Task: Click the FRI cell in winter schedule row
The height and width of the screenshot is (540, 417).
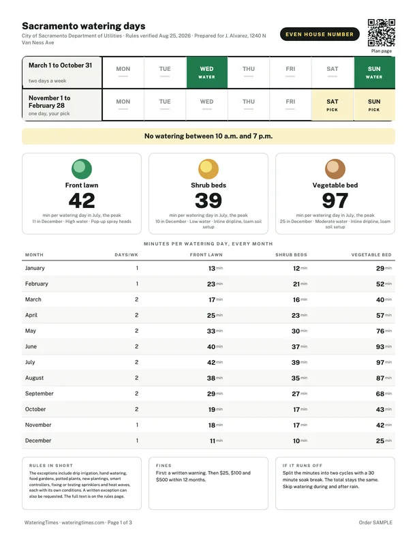Action: [290, 105]
